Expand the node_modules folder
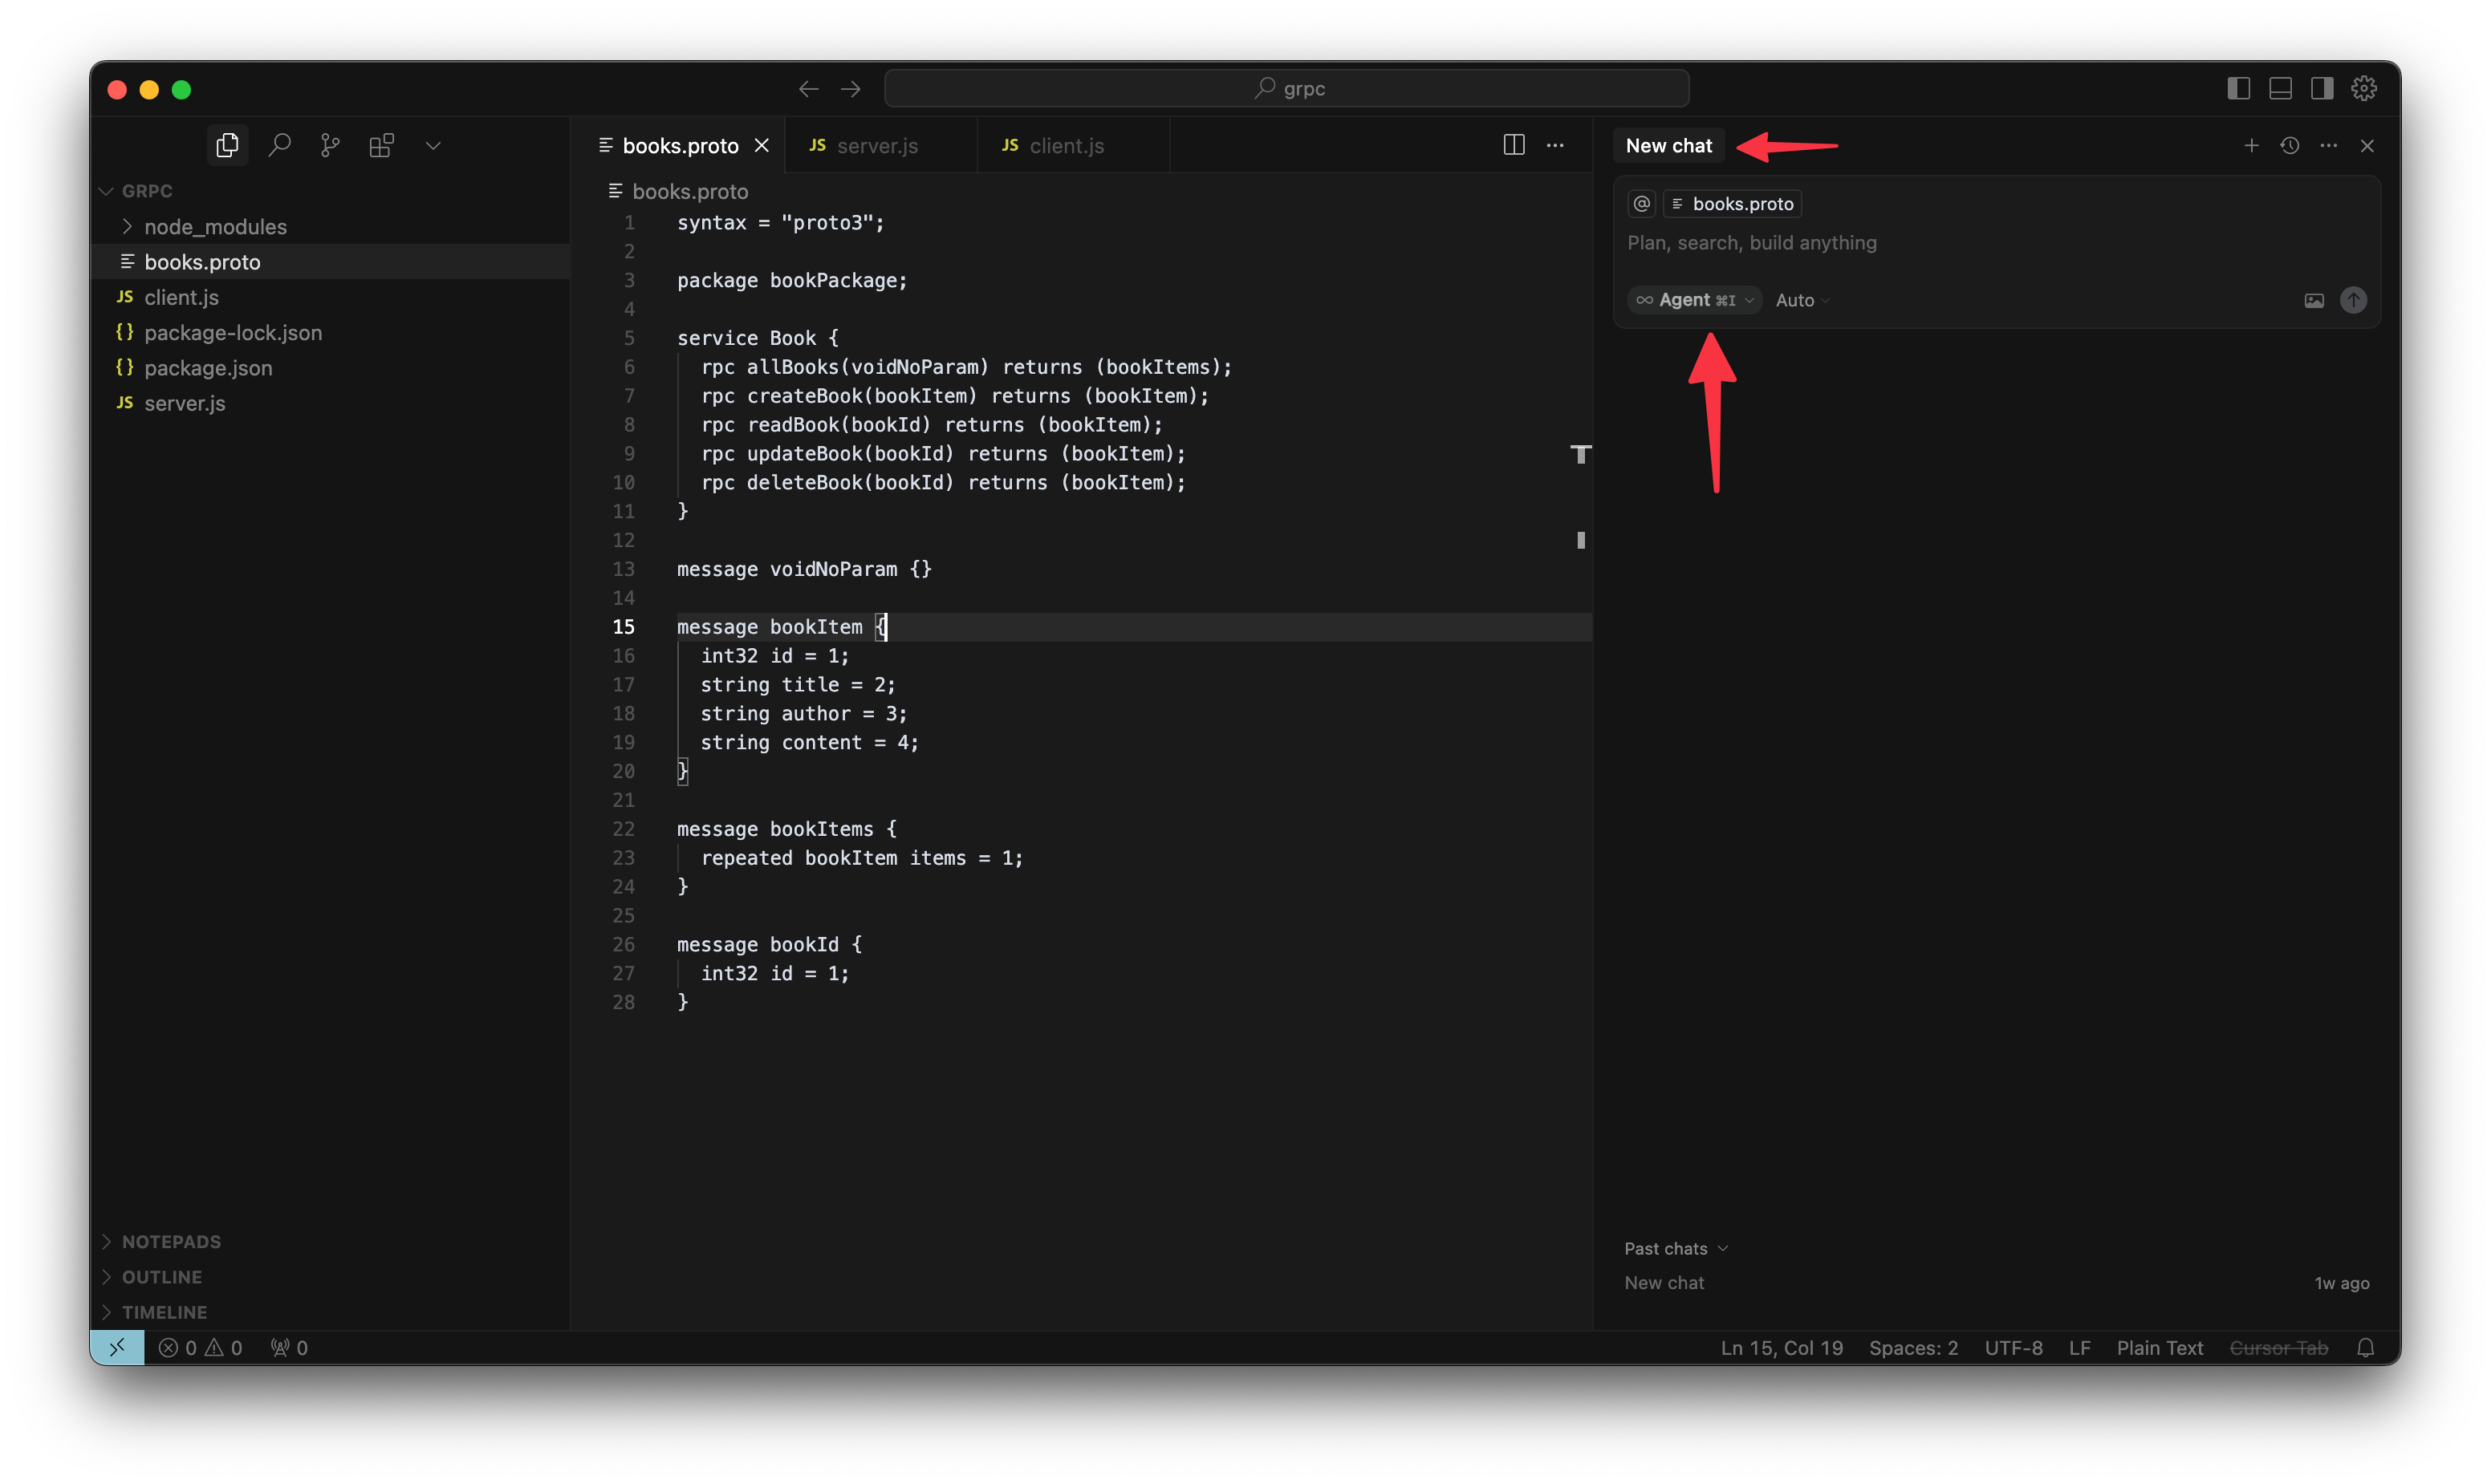Screen dimensions: 2491x1484 coord(215,227)
